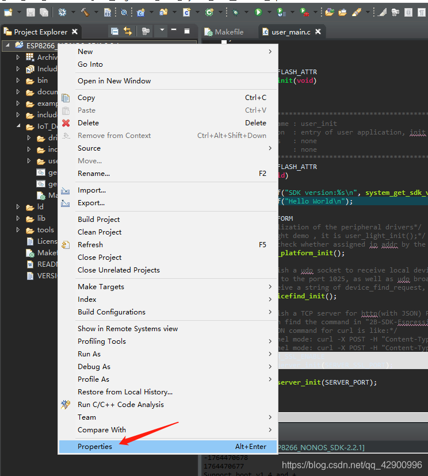Switch to the user_main.c tab

(x=291, y=32)
